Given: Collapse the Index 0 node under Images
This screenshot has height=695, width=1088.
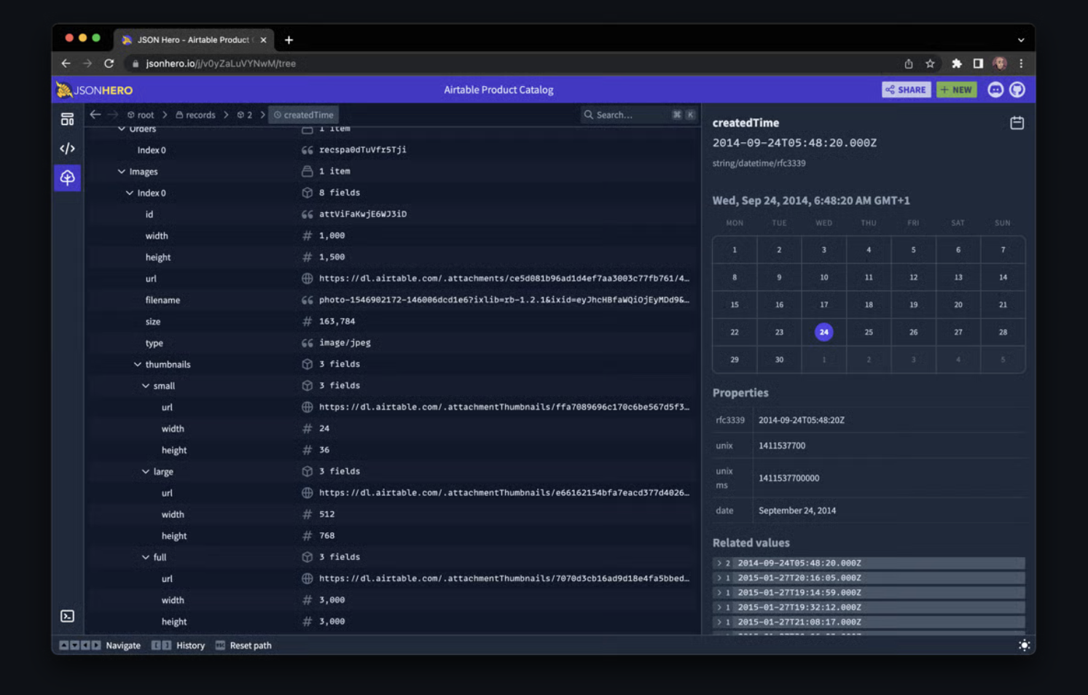Looking at the screenshot, I should coord(130,193).
